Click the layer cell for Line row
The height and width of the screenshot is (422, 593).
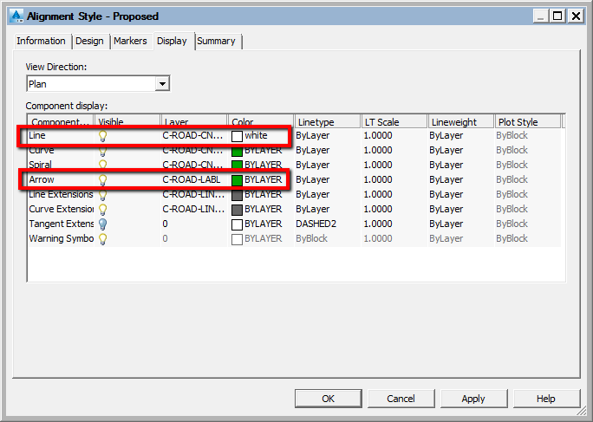[x=192, y=135]
